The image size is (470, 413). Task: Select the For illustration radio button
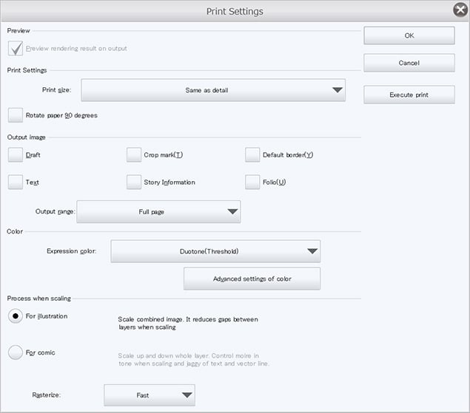pyautogui.click(x=16, y=316)
